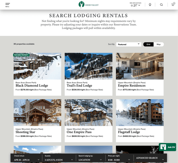Open the hamburger Menu icon
The image size is (178, 163).
7,5
